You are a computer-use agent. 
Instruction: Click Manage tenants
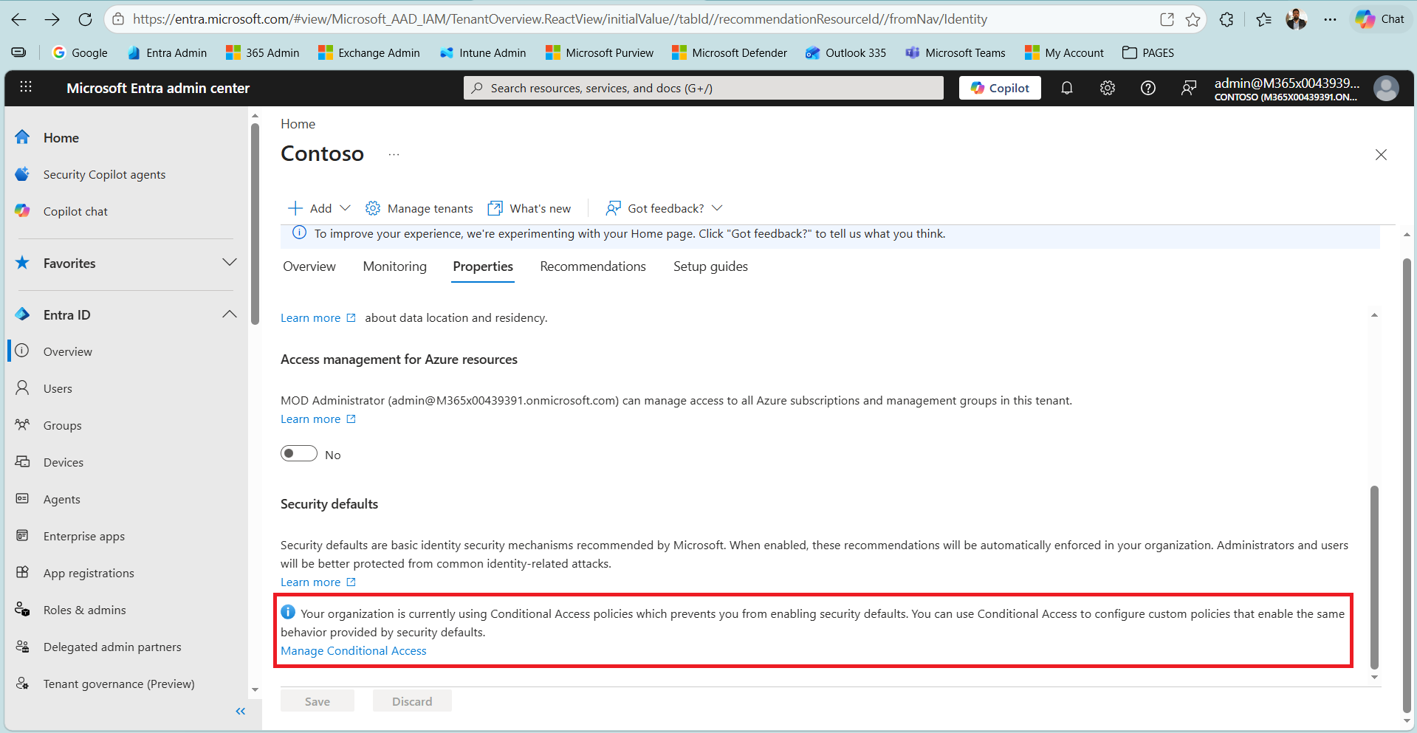click(x=419, y=208)
